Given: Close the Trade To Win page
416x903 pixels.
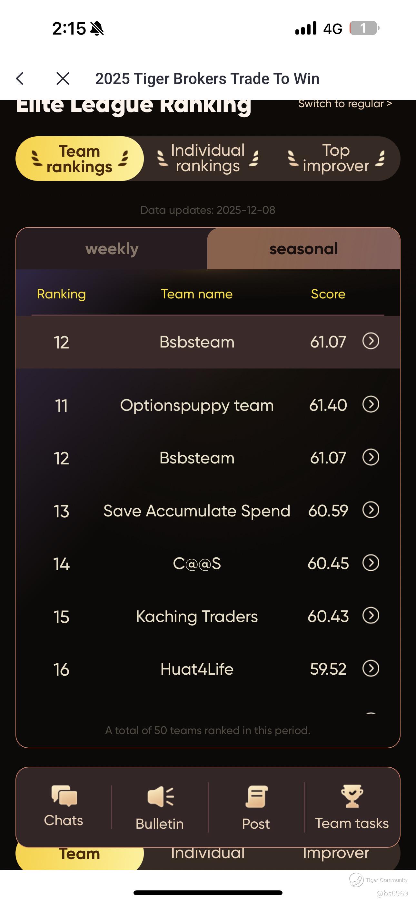Looking at the screenshot, I should tap(63, 78).
